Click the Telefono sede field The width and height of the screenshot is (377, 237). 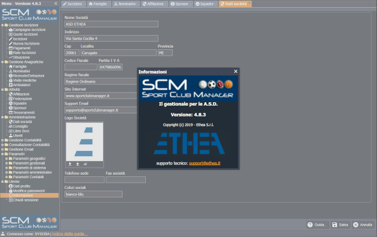coord(85,179)
